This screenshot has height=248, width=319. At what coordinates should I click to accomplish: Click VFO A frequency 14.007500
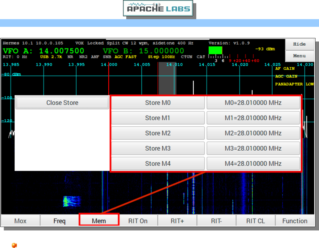tap(62, 51)
